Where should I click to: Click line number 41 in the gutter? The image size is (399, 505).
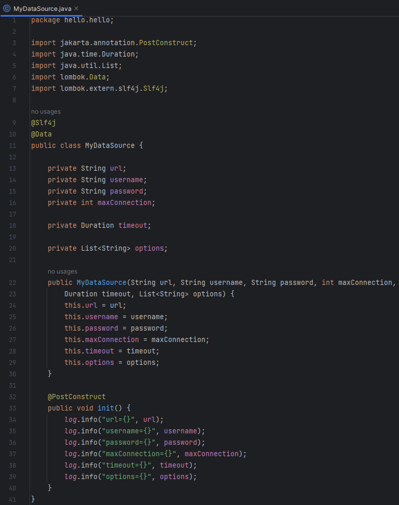[12, 500]
